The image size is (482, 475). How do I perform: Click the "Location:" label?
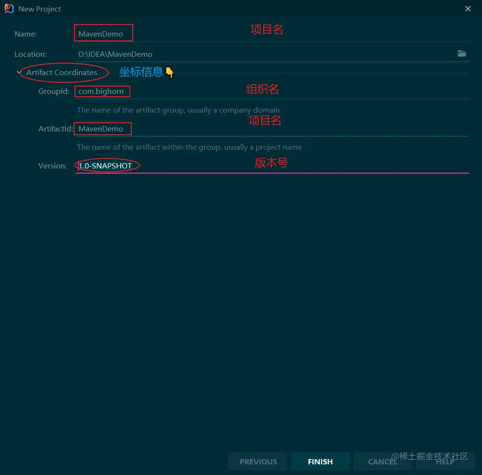point(30,54)
